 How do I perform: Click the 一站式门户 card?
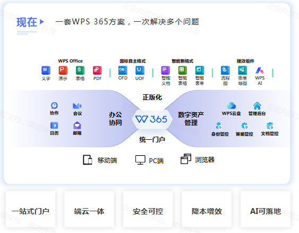tap(30, 209)
